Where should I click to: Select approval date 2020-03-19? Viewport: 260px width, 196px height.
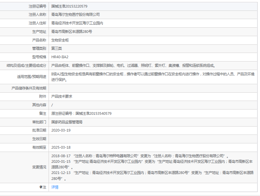61,130
